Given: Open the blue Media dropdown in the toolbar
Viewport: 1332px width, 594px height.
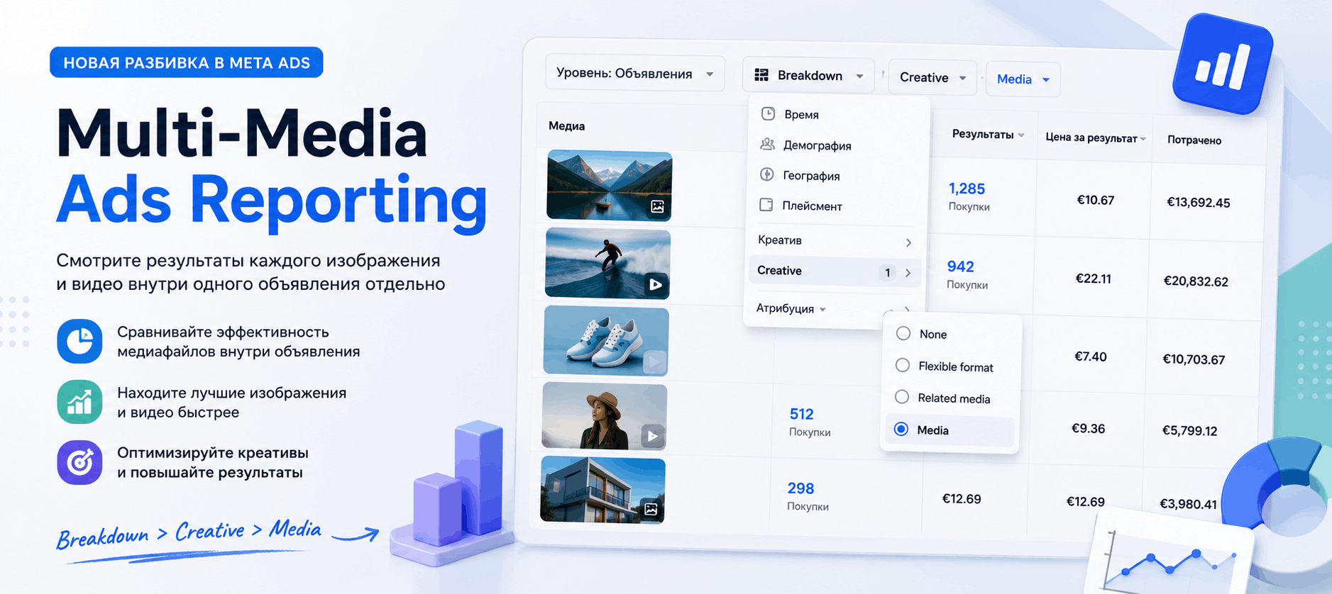Looking at the screenshot, I should [1023, 79].
